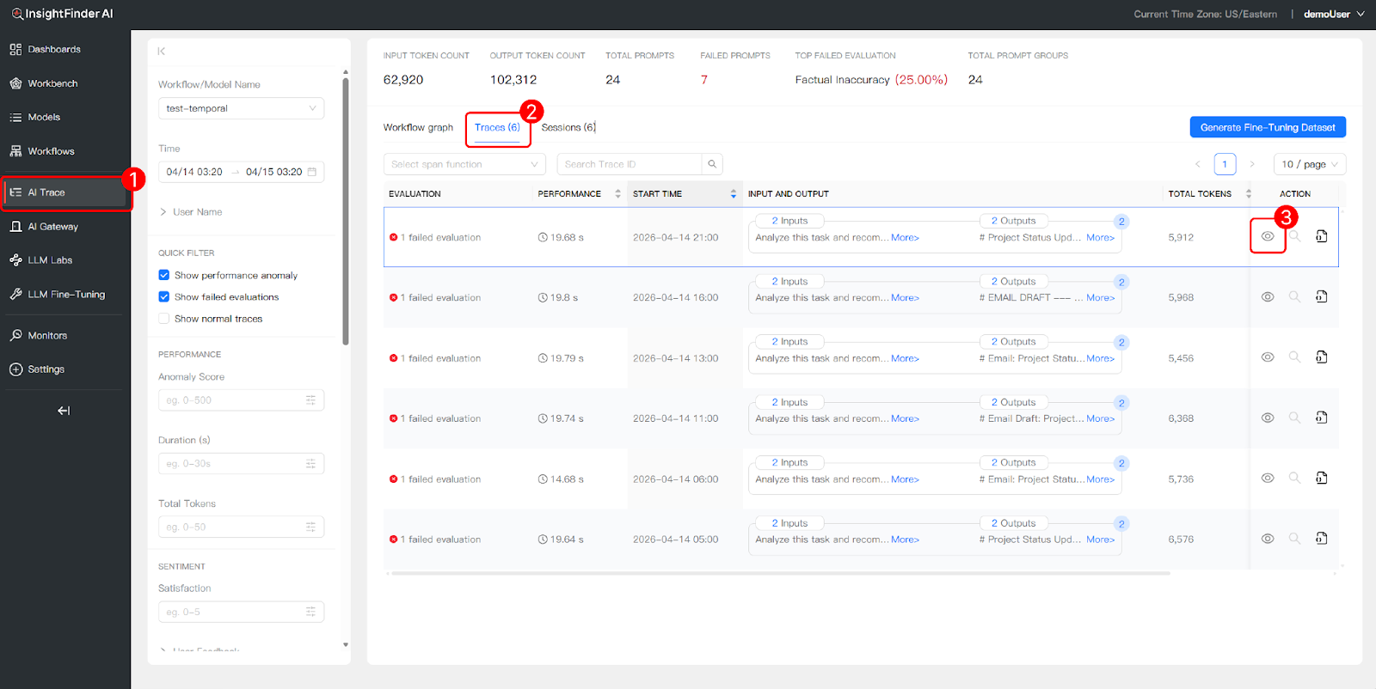The height and width of the screenshot is (689, 1376).
Task: Uncheck Show failed evaluations
Action: coord(164,297)
